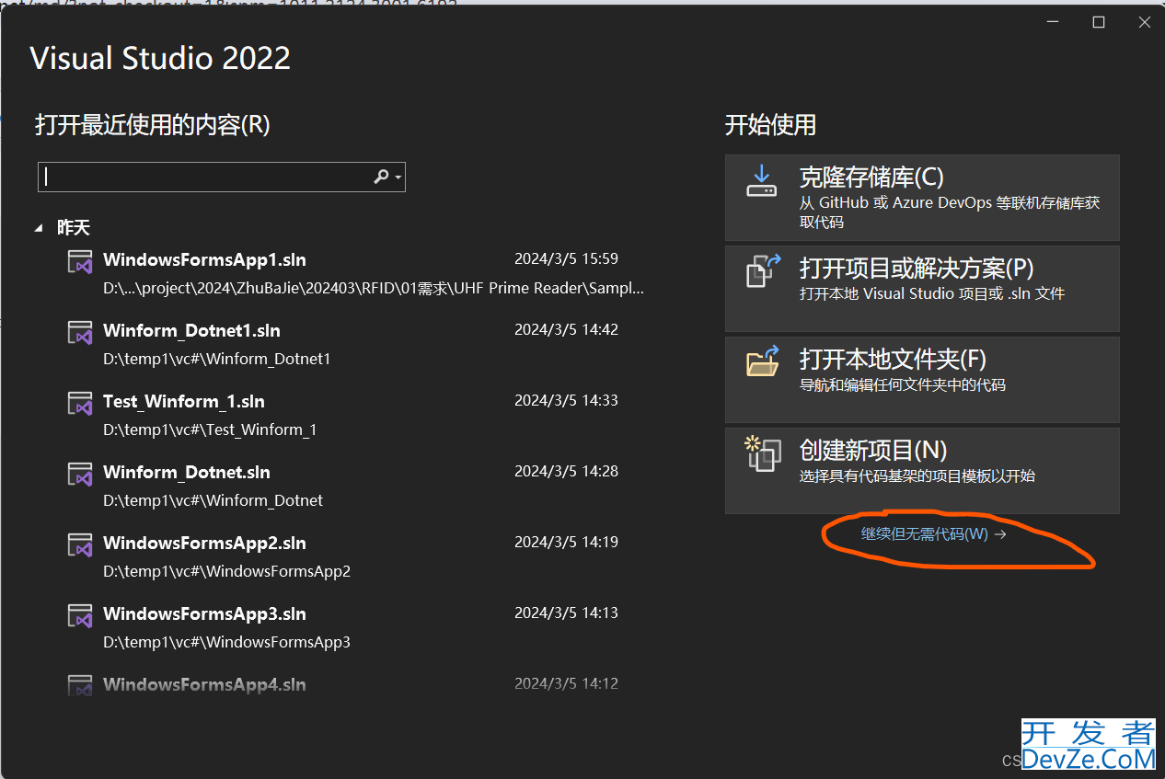
Task: Open Test_Winform_1.sln recent solution
Action: tap(354, 415)
